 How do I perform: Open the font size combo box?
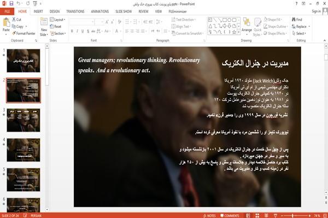click(99, 22)
